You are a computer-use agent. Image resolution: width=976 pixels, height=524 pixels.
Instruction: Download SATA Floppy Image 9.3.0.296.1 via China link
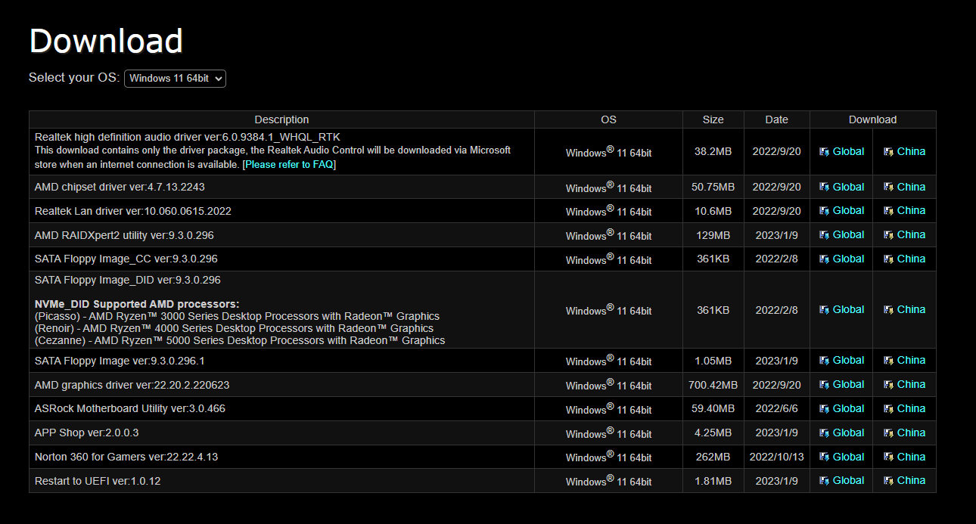[x=911, y=360]
